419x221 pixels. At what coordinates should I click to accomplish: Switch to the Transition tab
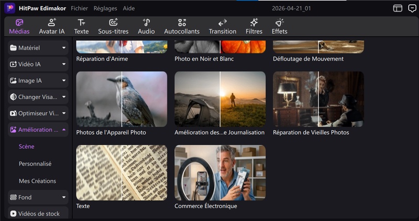pos(223,27)
